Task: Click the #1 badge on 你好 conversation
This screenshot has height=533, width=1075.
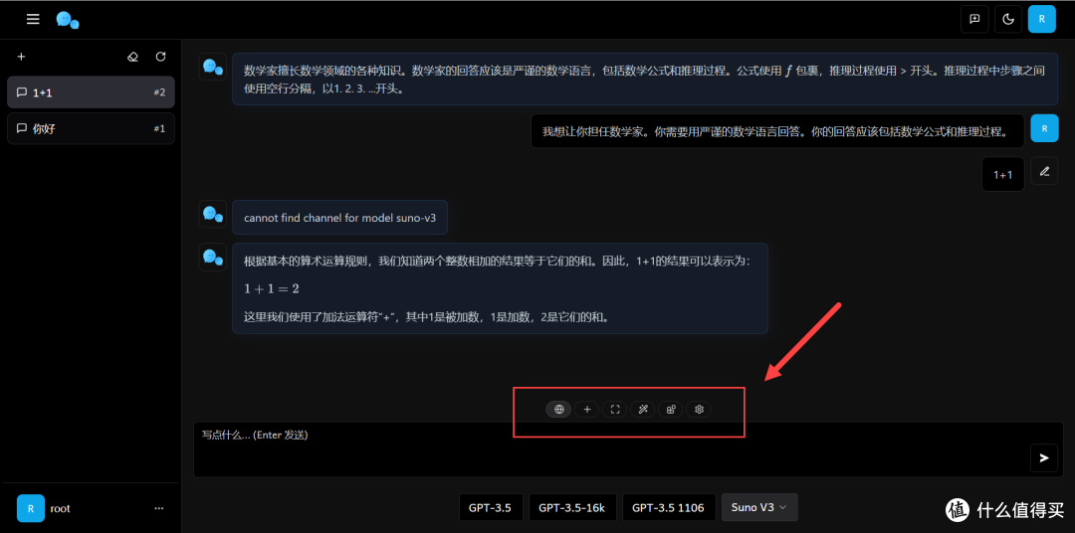Action: click(159, 128)
